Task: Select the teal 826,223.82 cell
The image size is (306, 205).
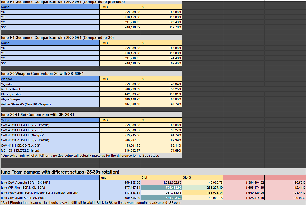Action: [x=161, y=198]
